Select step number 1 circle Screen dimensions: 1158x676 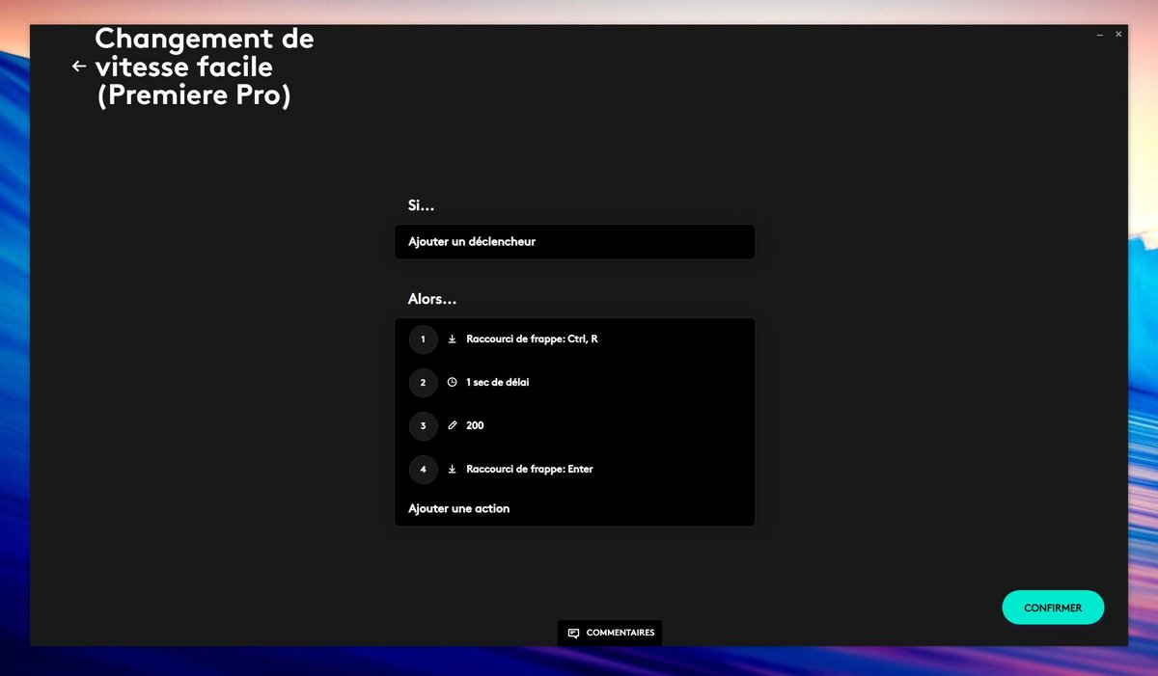[423, 339]
